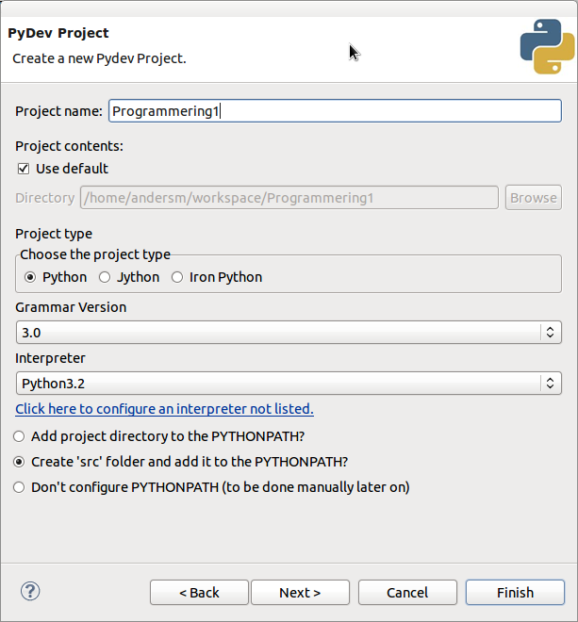Select Don't configure PYTHONPATH option
Screen dimensions: 578x622
coord(19,487)
